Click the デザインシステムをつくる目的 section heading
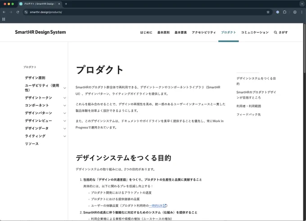The width and height of the screenshot is (306, 221). (x=124, y=158)
